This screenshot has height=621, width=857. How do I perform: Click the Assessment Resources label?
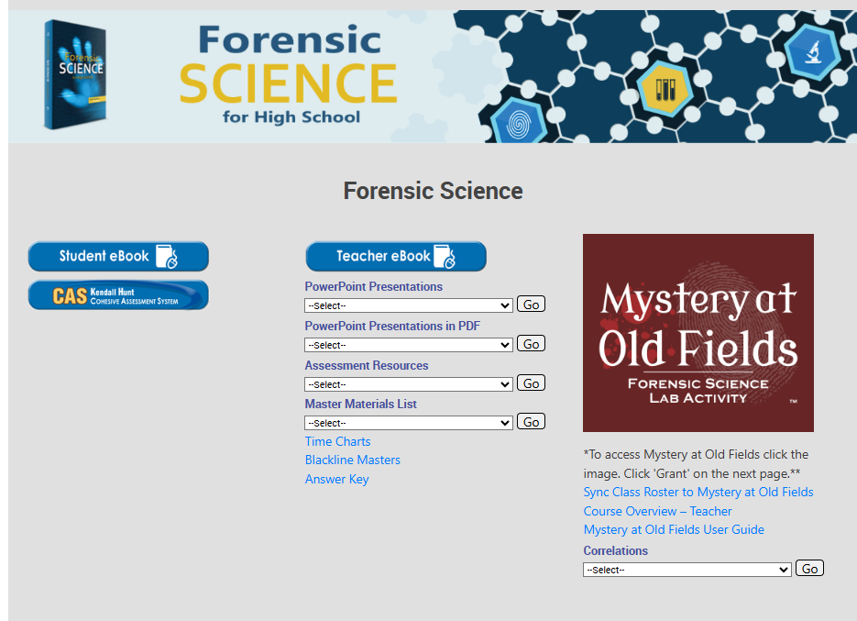pos(367,365)
